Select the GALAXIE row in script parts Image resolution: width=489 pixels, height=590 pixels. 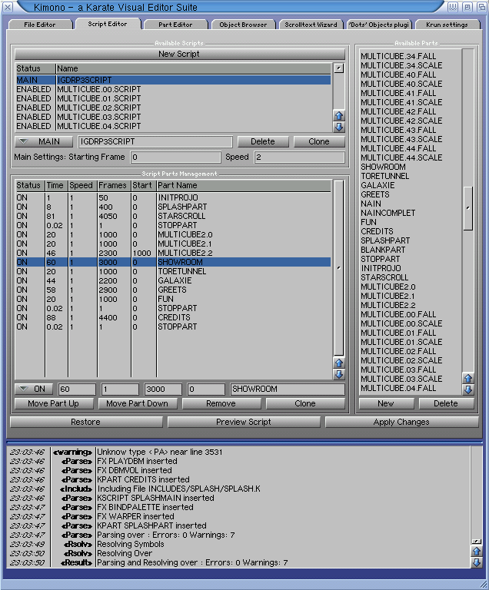point(174,280)
